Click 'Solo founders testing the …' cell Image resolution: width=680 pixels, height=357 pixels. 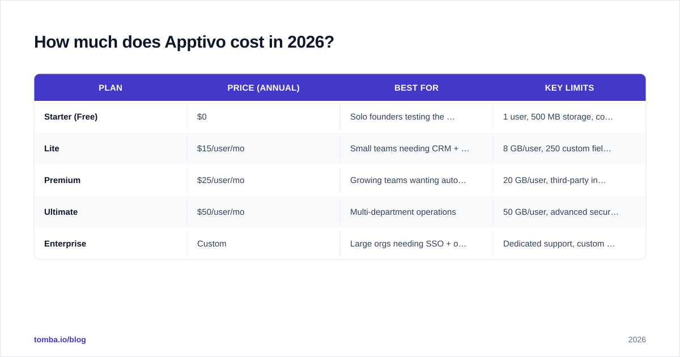tap(416, 117)
